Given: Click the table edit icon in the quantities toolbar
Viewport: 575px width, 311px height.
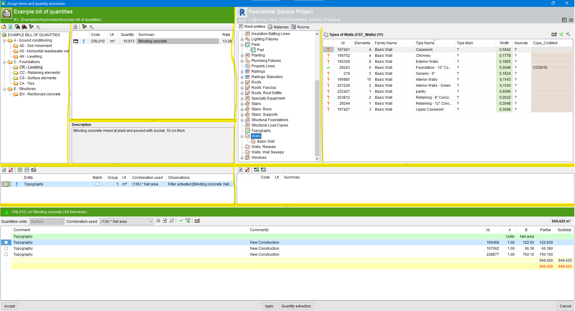Looking at the screenshot, I should click(197, 221).
